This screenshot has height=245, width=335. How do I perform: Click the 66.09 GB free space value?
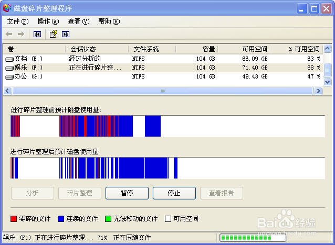tap(255, 59)
